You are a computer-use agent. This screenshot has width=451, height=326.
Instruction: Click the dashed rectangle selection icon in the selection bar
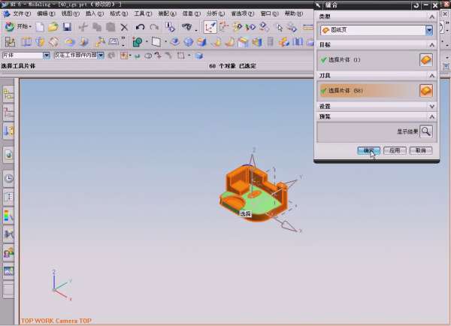click(x=181, y=56)
